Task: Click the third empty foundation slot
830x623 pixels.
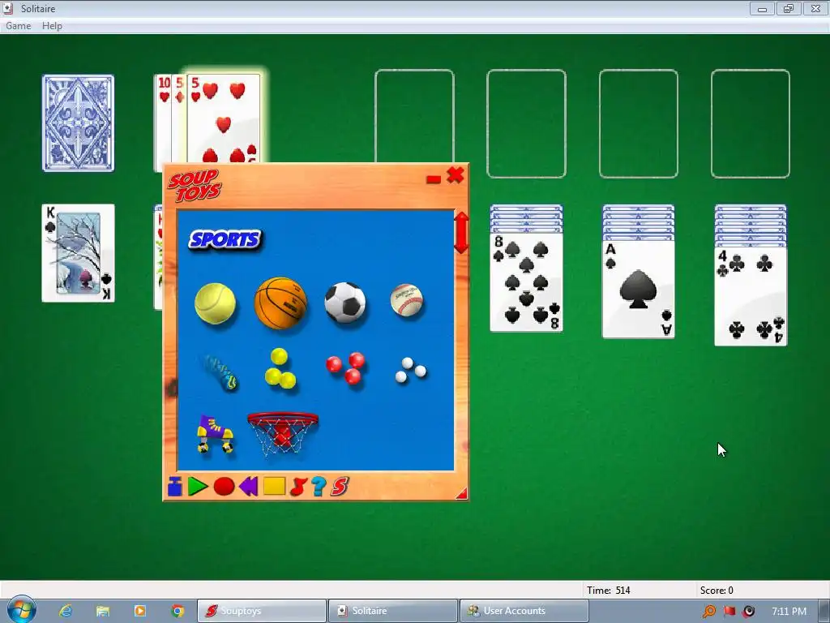Action: click(639, 123)
